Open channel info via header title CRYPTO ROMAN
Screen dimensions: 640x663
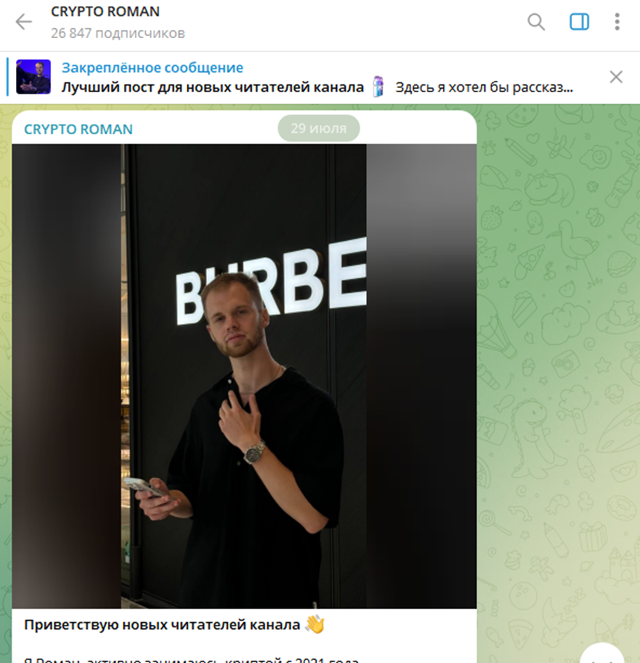(x=105, y=12)
